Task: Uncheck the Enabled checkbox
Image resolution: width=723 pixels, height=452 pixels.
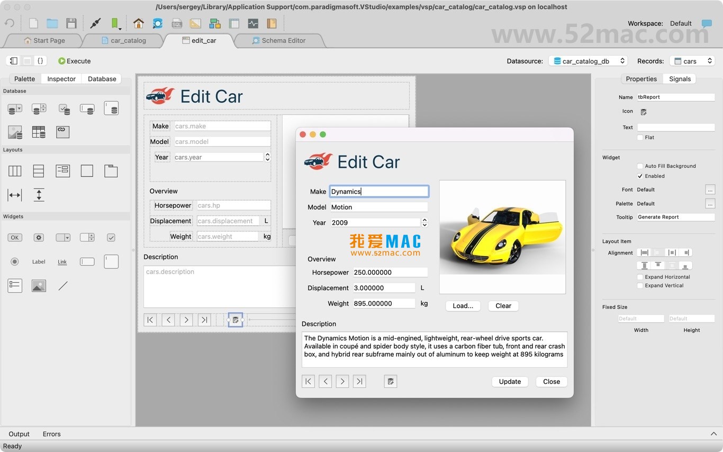Action: coord(640,176)
